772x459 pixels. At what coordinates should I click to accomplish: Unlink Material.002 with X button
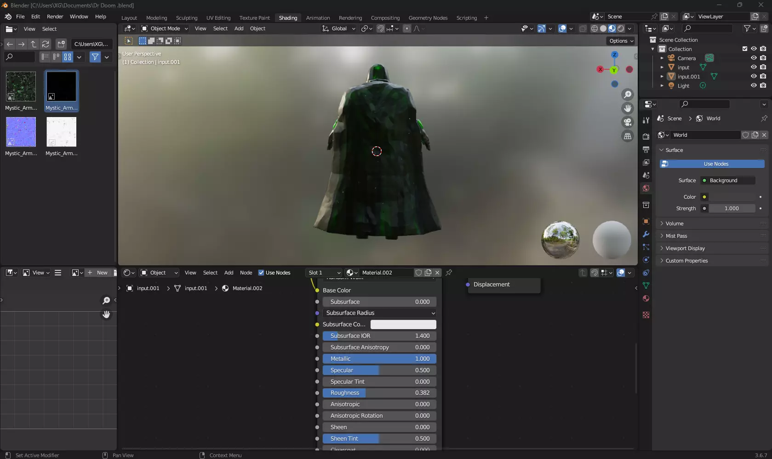(x=437, y=273)
